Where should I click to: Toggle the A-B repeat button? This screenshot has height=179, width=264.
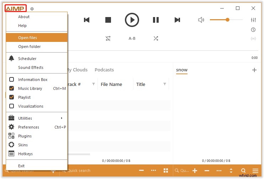(132, 38)
